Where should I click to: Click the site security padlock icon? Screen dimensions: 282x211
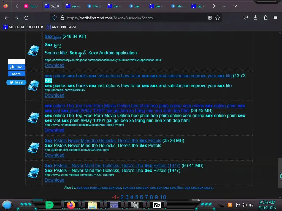click(62, 18)
